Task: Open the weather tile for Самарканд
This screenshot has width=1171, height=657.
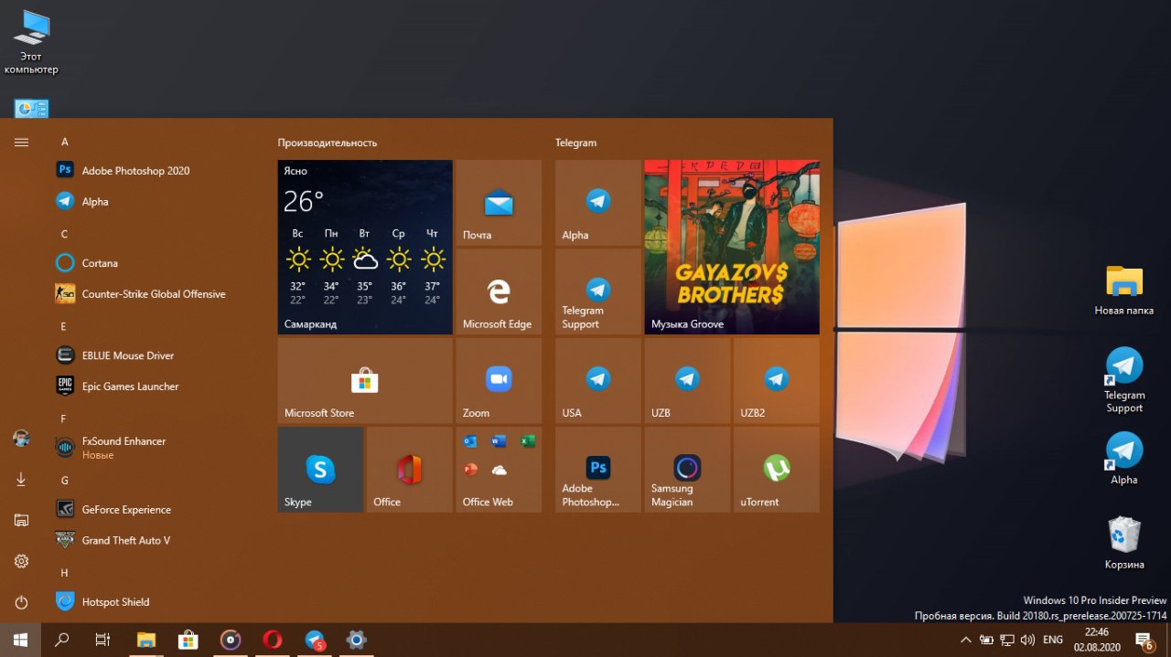Action: (365, 248)
